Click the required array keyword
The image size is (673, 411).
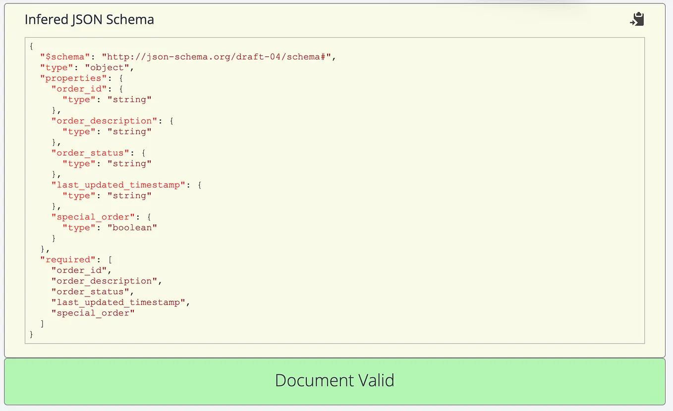[x=67, y=259]
